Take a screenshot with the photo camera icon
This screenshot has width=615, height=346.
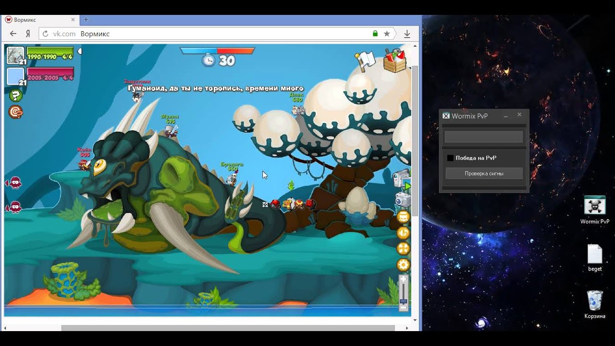coord(403,199)
